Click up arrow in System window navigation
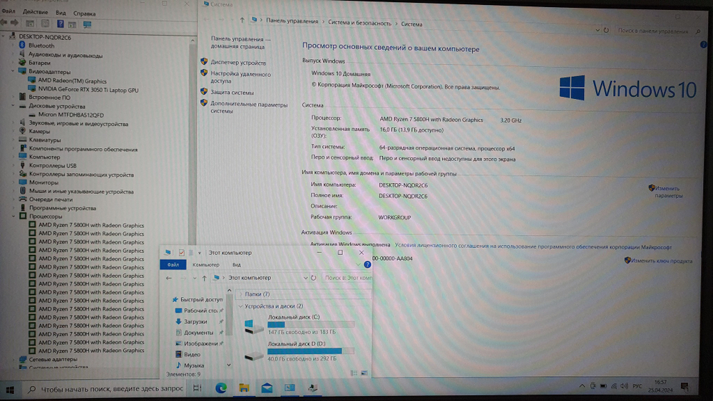The width and height of the screenshot is (713, 401). click(242, 19)
